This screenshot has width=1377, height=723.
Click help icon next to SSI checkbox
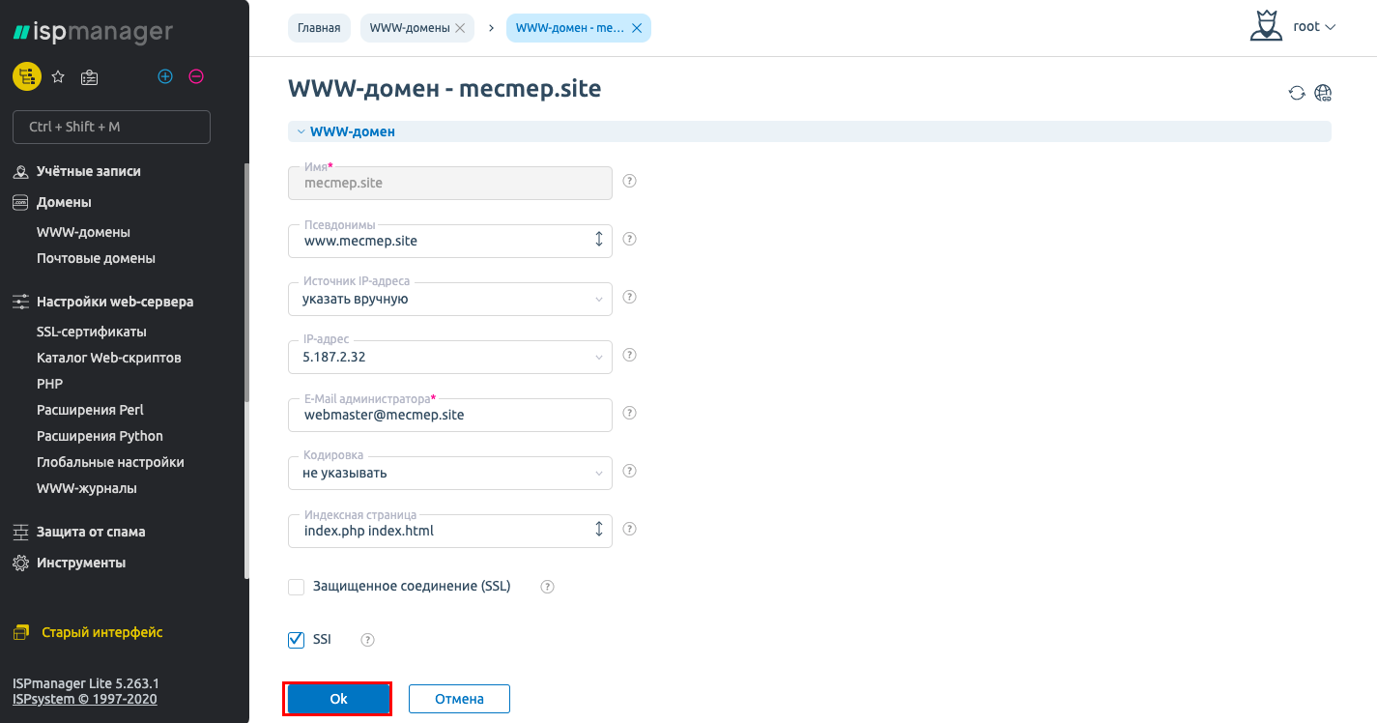point(367,640)
